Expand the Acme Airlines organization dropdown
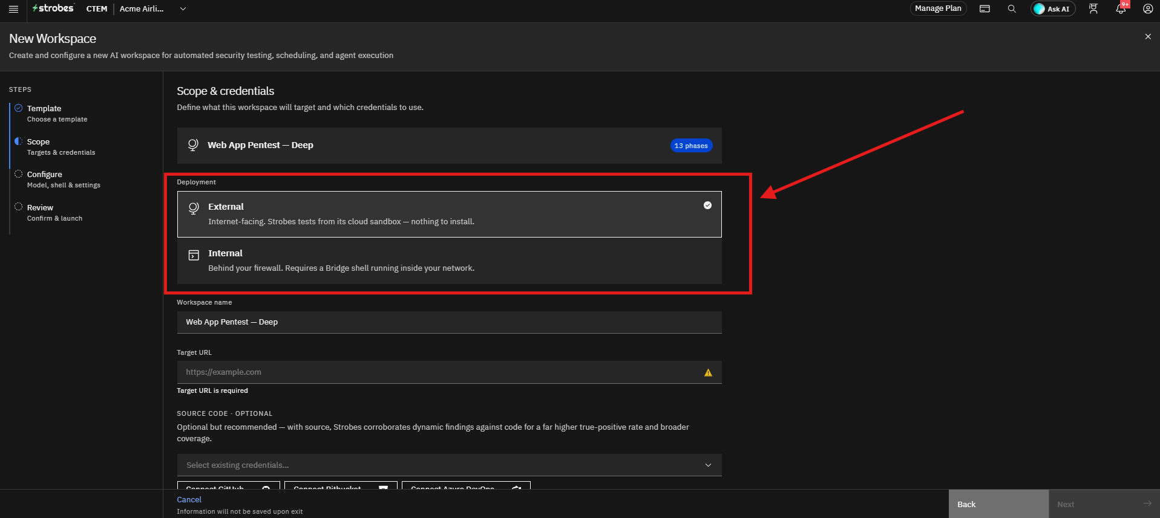 [x=152, y=9]
